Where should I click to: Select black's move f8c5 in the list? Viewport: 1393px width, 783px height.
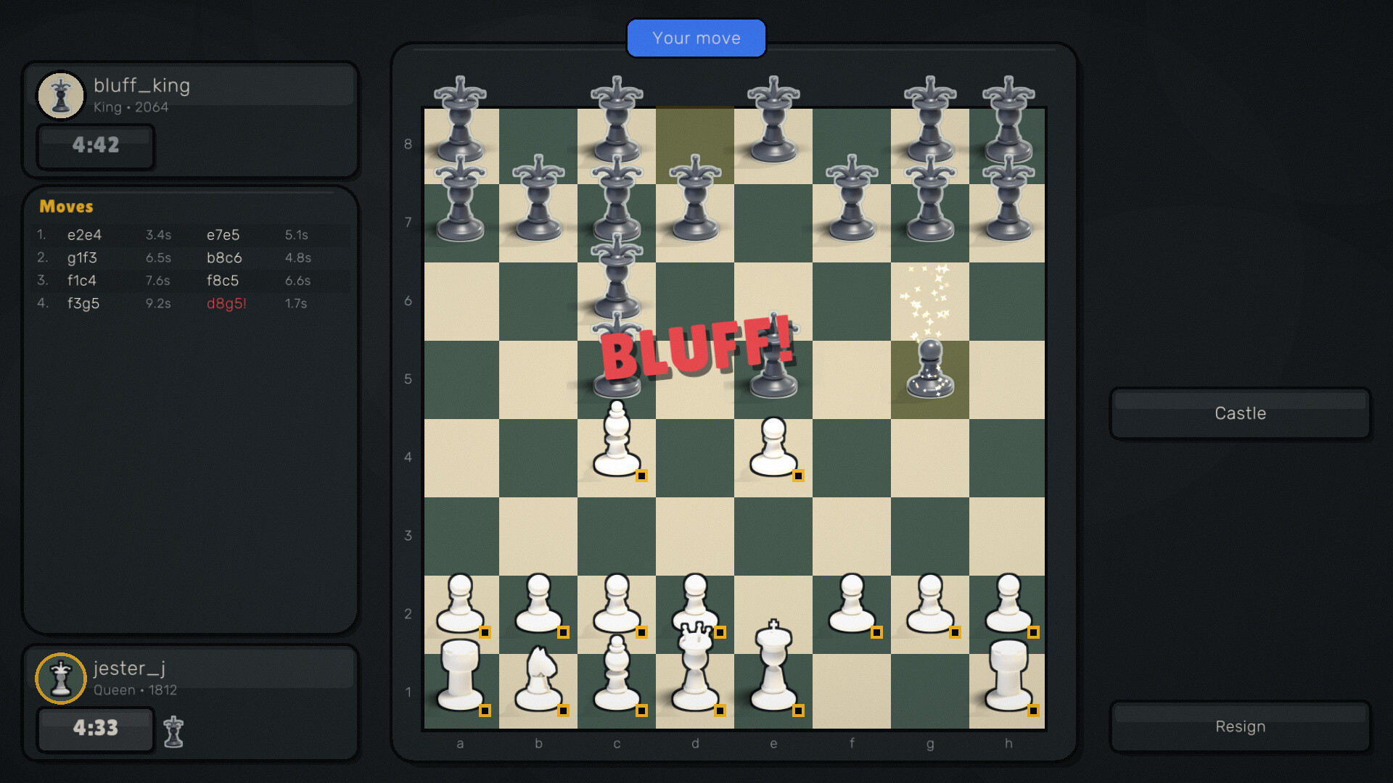[223, 281]
